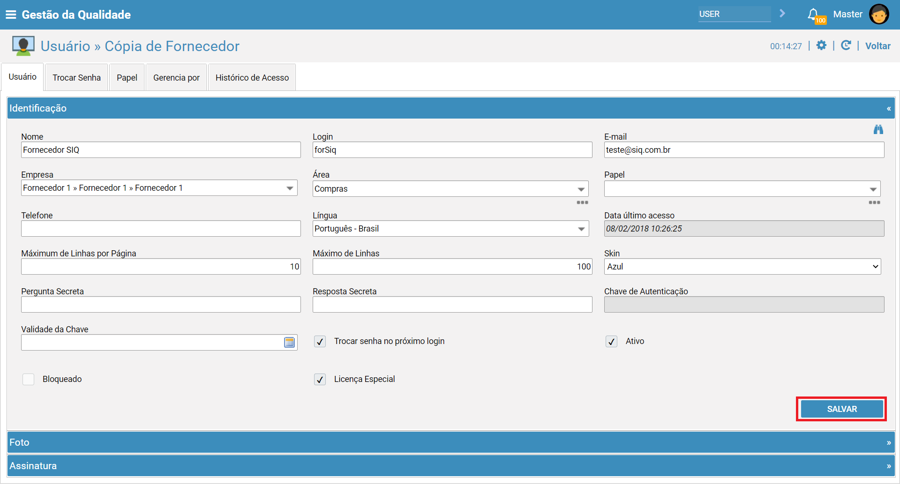Click the Máximum de Linhas por Página field
Viewport: 900px width, 486px height.
161,267
